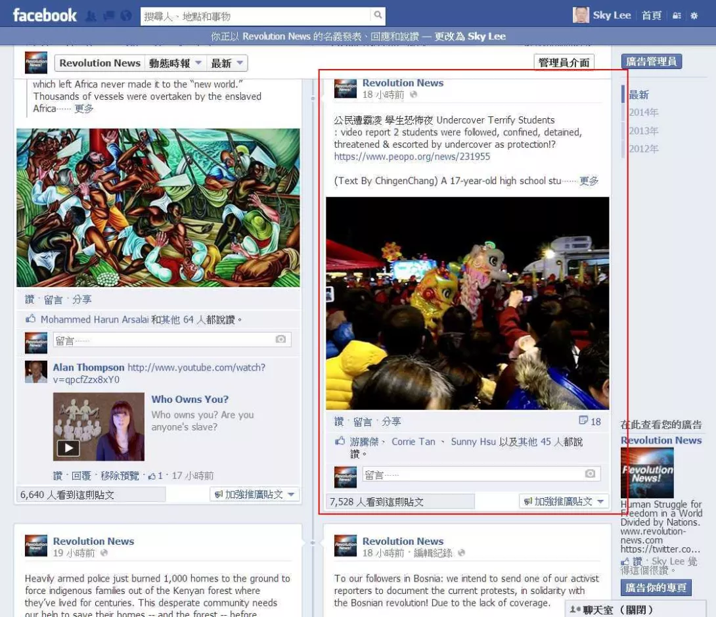
Task: Open the privacy shortcuts lock icon
Action: tap(677, 16)
